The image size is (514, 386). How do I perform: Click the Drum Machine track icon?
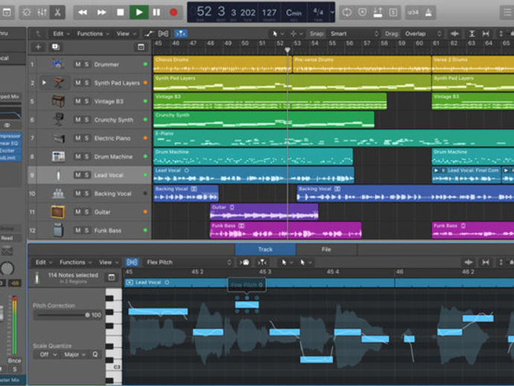pyautogui.click(x=58, y=156)
